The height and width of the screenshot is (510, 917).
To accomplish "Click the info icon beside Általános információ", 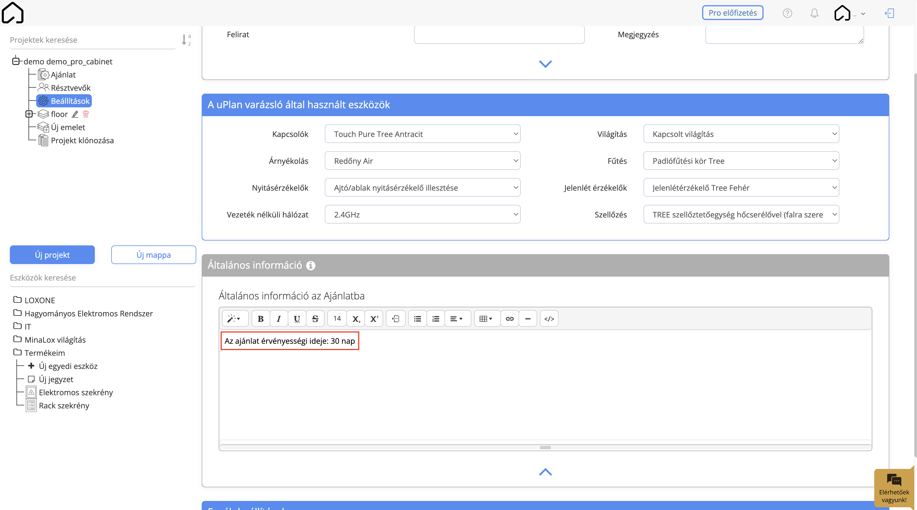I will [311, 265].
